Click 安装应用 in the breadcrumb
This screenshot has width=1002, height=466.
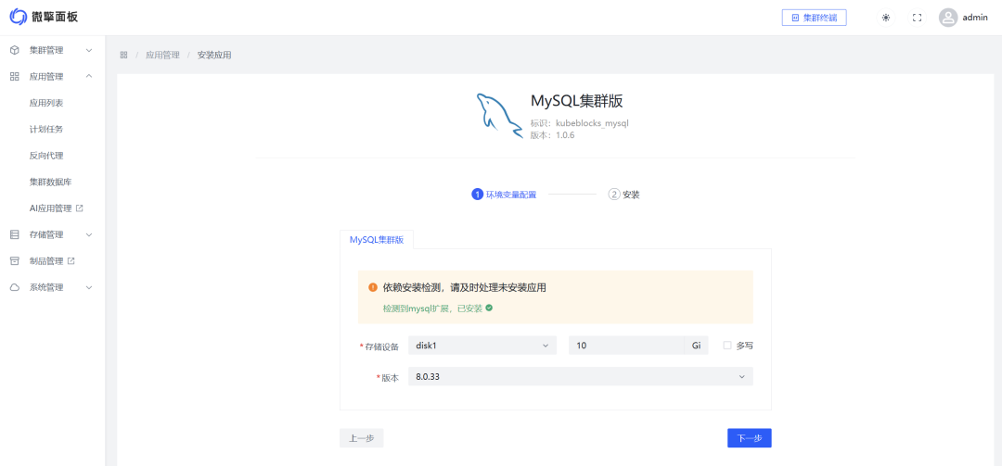(214, 55)
